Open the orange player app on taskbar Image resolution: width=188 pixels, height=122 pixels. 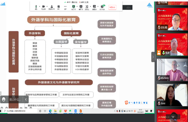81,111
